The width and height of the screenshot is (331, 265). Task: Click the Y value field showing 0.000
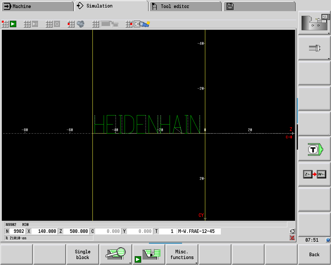[140, 231]
